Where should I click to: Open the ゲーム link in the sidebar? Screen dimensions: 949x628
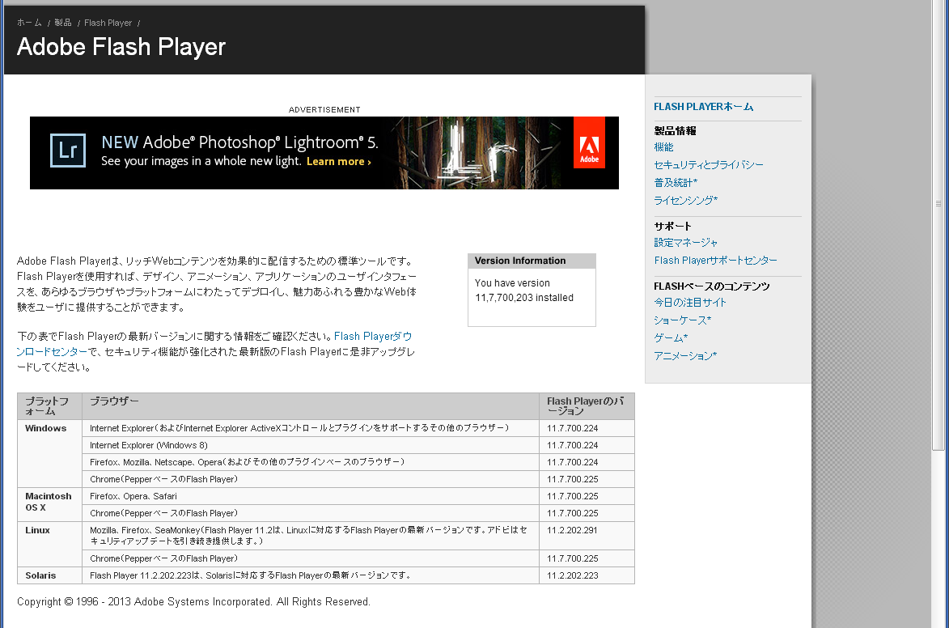(670, 337)
